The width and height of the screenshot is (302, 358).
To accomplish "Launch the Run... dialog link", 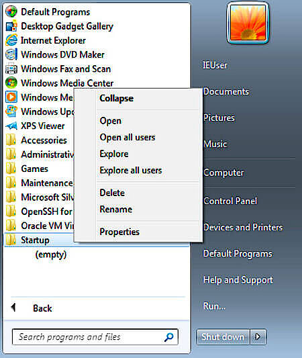I will [x=214, y=306].
